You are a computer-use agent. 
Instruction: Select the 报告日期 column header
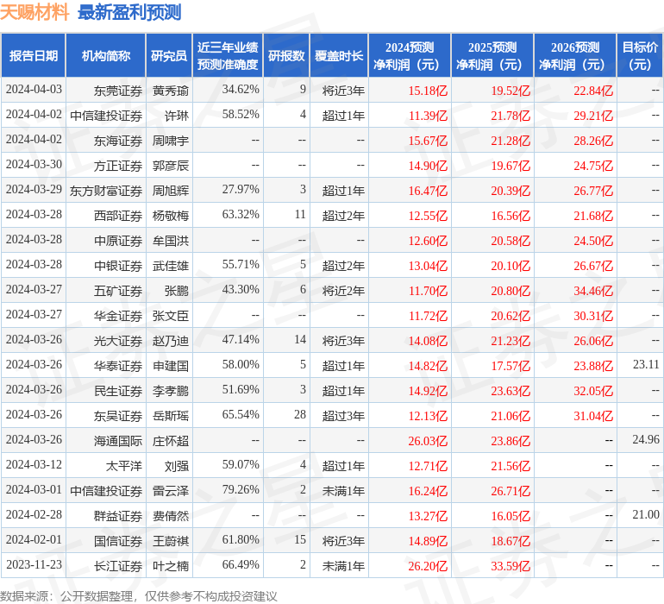tap(34, 55)
